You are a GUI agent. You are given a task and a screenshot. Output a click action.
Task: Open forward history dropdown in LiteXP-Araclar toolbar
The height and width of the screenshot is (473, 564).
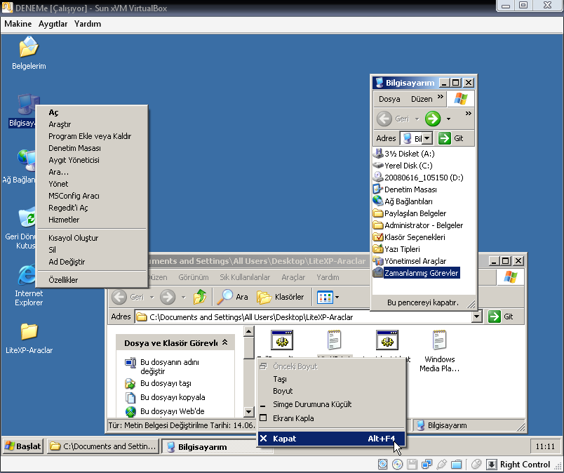(x=184, y=298)
